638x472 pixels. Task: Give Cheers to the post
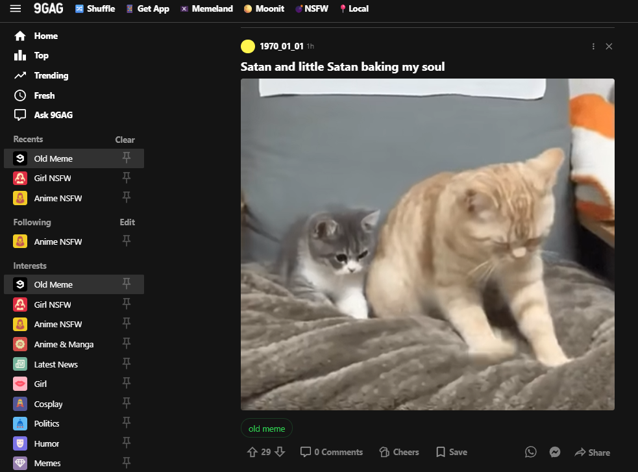(x=399, y=452)
